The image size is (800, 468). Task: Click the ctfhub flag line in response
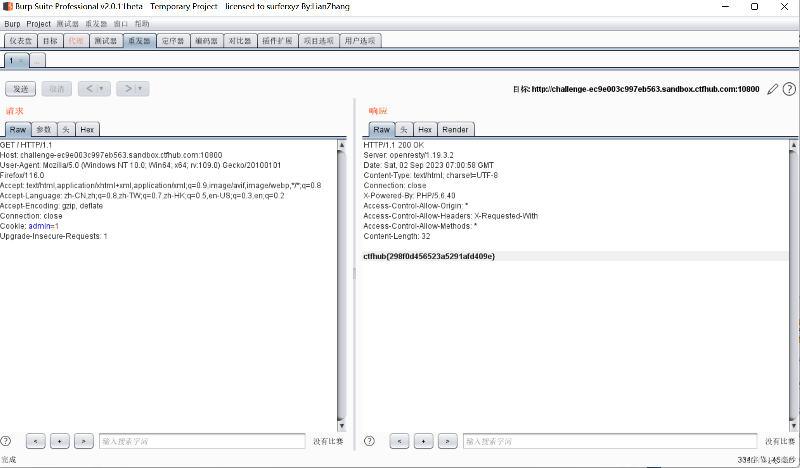429,256
